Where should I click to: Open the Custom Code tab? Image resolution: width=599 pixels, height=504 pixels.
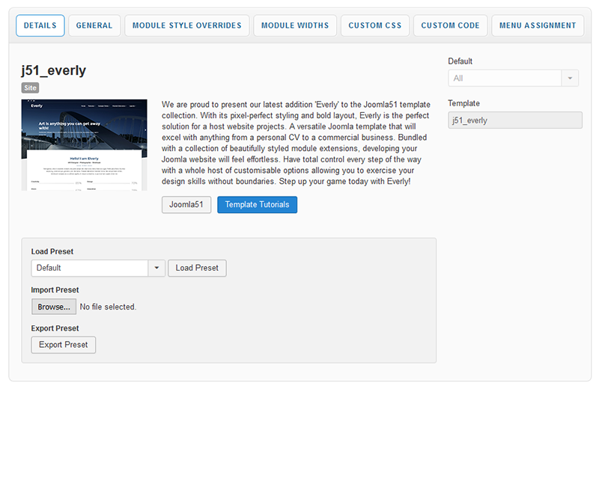tap(450, 25)
